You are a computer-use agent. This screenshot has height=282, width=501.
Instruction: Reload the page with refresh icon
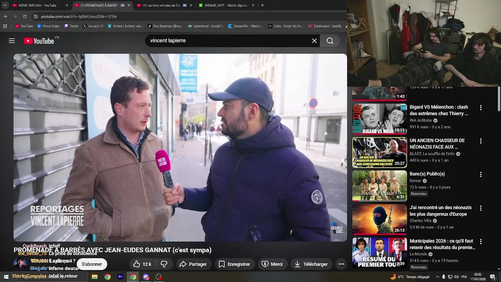coord(24,16)
